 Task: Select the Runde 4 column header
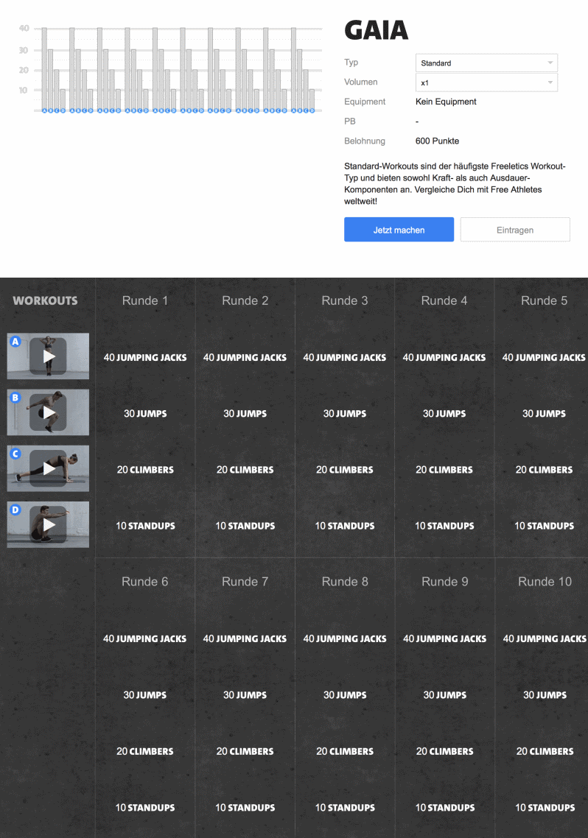(444, 300)
